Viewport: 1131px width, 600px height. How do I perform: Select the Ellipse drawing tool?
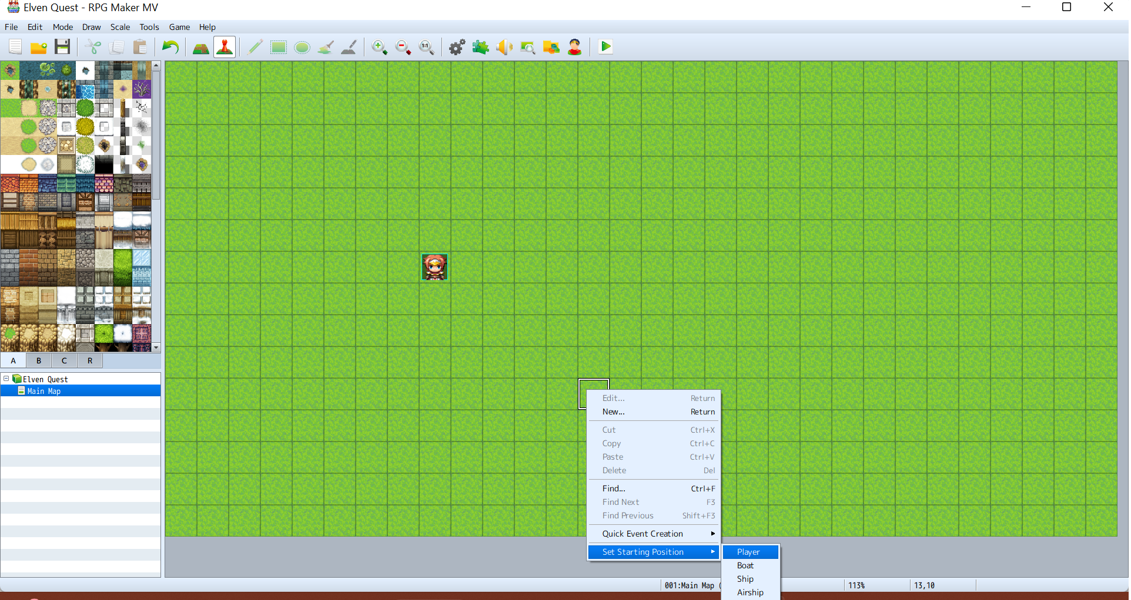click(x=302, y=47)
